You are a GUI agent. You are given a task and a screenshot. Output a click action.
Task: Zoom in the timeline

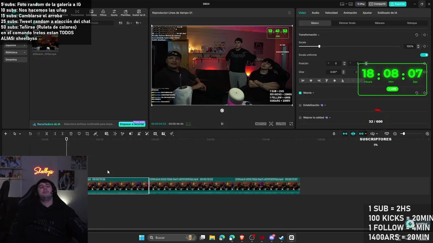coord(427,134)
